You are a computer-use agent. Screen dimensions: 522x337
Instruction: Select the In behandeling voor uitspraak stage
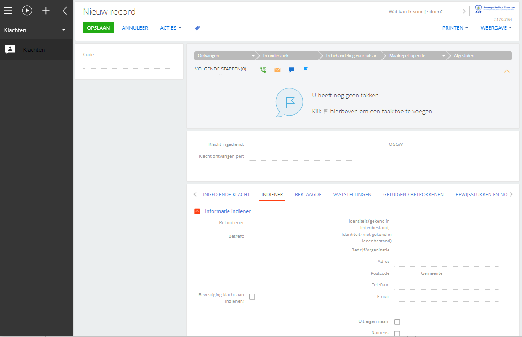(x=352, y=56)
